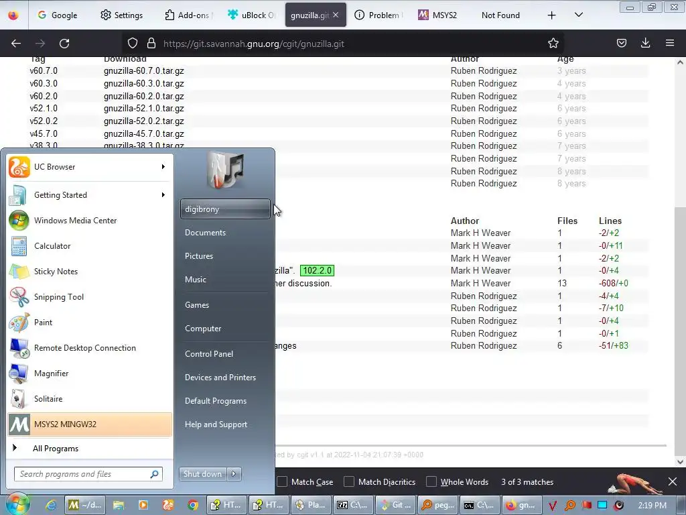This screenshot has width=686, height=515.
Task: Open Control Panel
Action: pyautogui.click(x=225, y=354)
